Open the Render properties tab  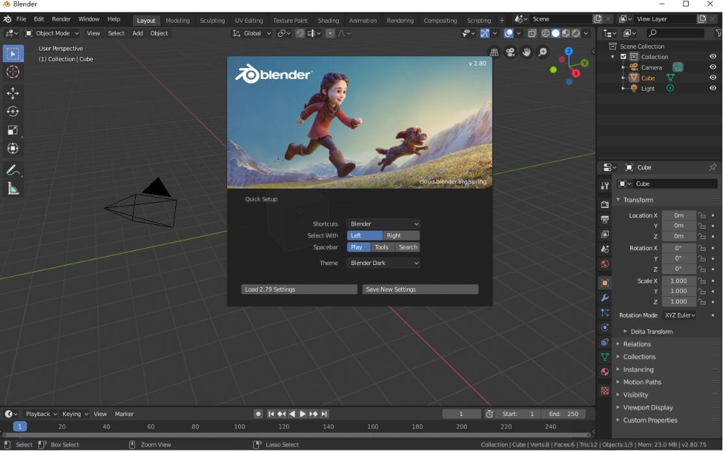(x=605, y=204)
